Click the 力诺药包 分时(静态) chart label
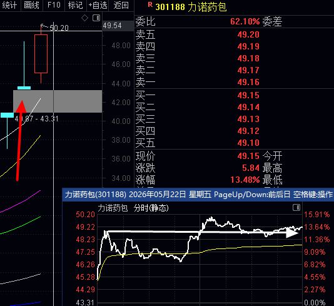Image resolution: width=334 pixels, height=306 pixels. point(133,208)
